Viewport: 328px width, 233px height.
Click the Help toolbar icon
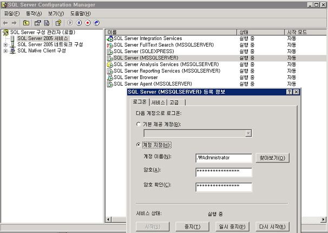click(58, 23)
